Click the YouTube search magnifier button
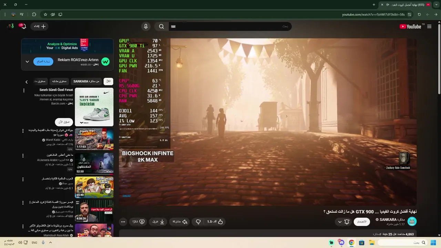 pos(161,27)
